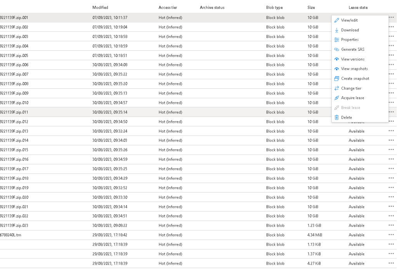Click the View versions eye icon
Image resolution: width=397 pixels, height=272 pixels.
336,59
